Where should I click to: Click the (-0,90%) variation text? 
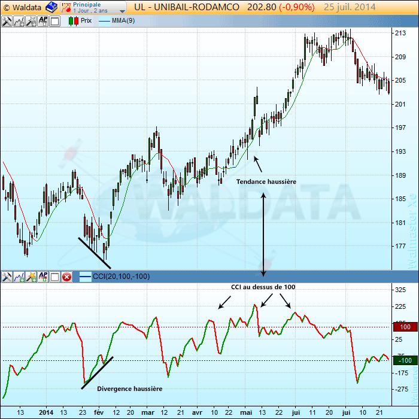click(x=297, y=7)
